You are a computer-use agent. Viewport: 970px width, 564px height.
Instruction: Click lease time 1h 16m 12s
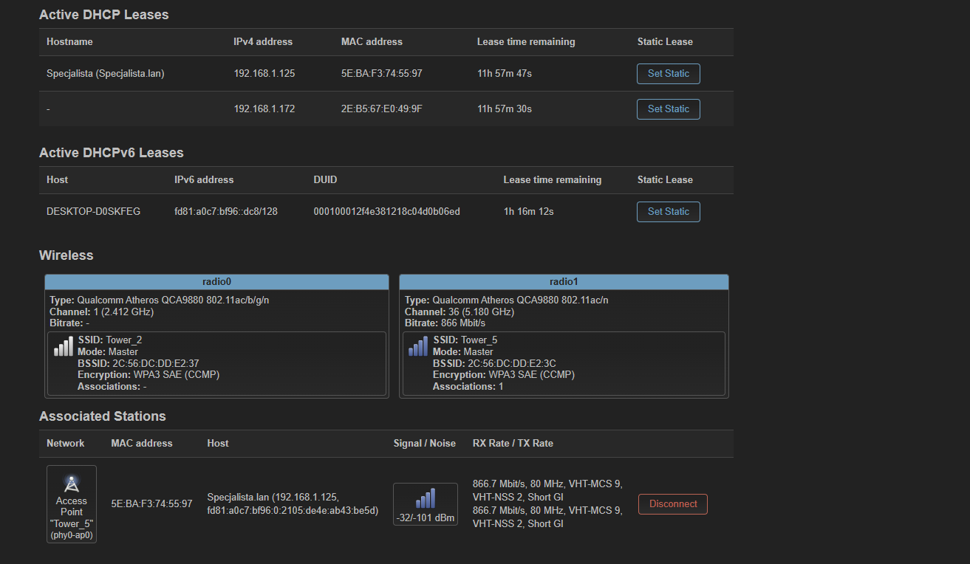pyautogui.click(x=529, y=212)
